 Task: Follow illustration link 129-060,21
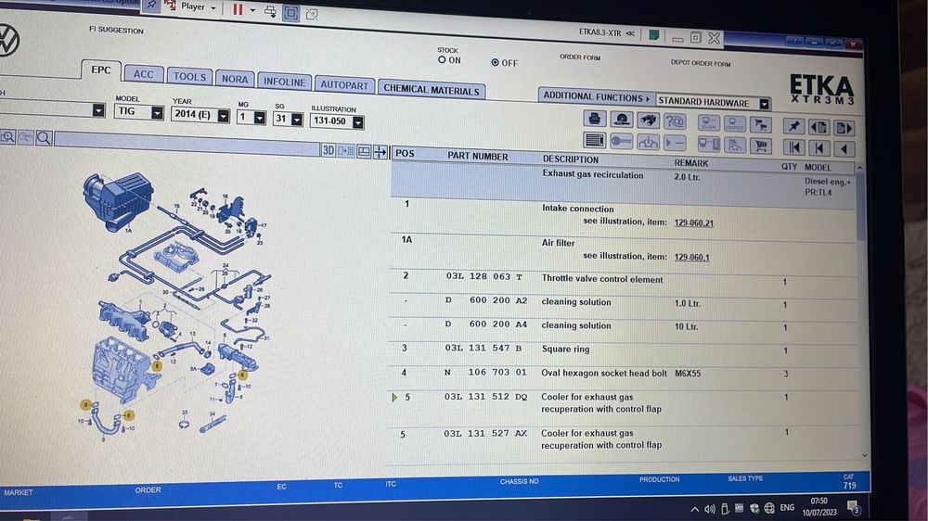693,222
